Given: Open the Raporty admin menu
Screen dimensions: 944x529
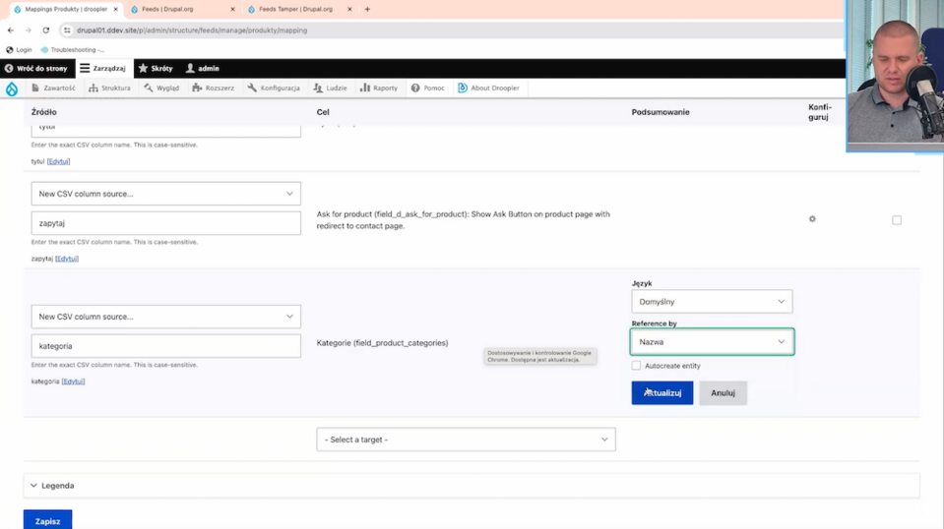Looking at the screenshot, I should pyautogui.click(x=379, y=88).
